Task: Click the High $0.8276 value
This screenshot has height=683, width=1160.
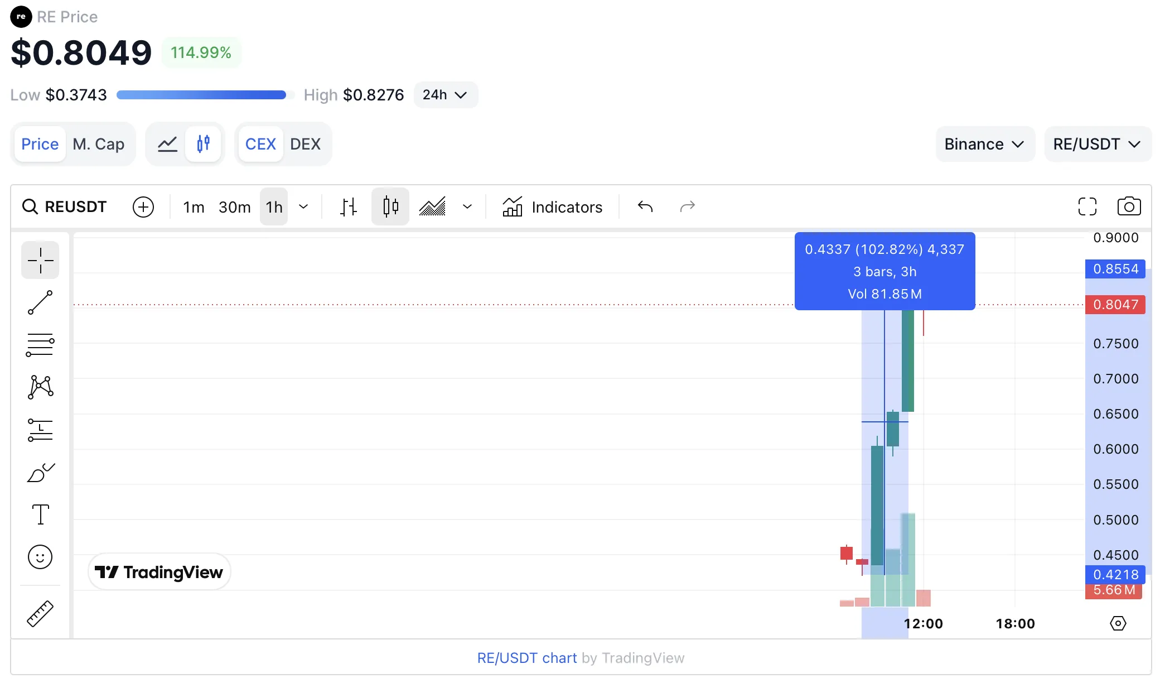Action: 354,95
